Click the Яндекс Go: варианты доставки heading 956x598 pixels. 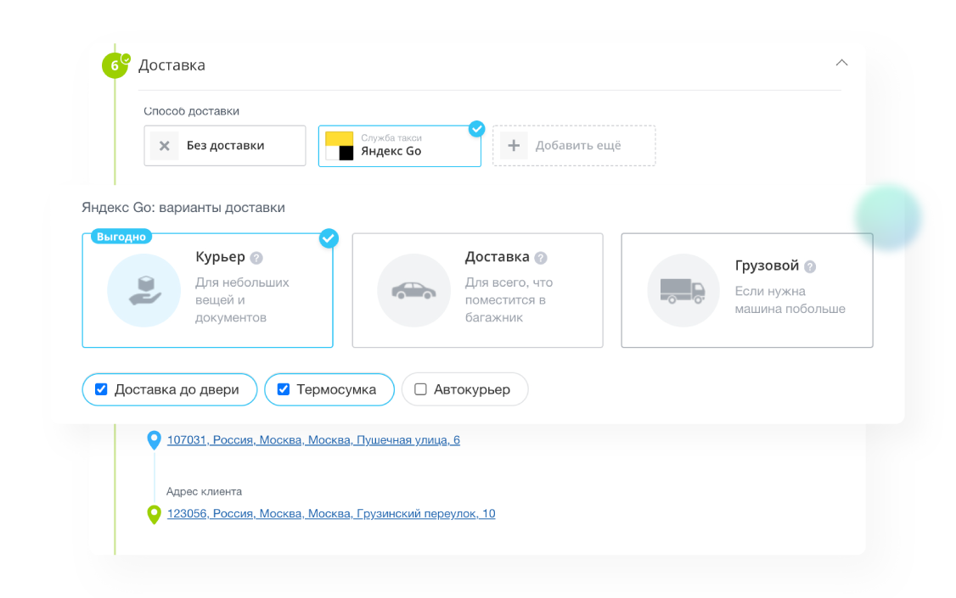[x=183, y=208]
